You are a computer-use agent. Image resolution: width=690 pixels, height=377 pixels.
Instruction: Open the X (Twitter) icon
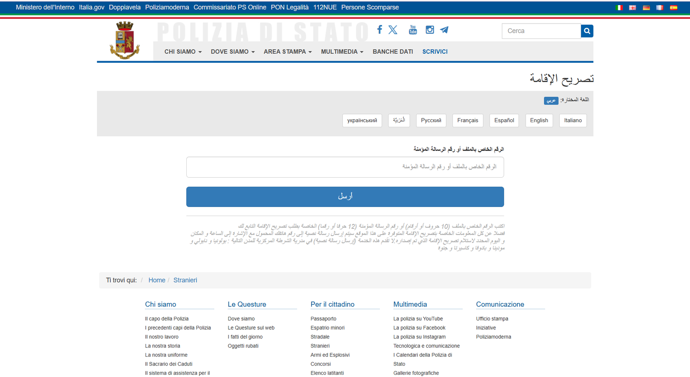[x=393, y=30]
